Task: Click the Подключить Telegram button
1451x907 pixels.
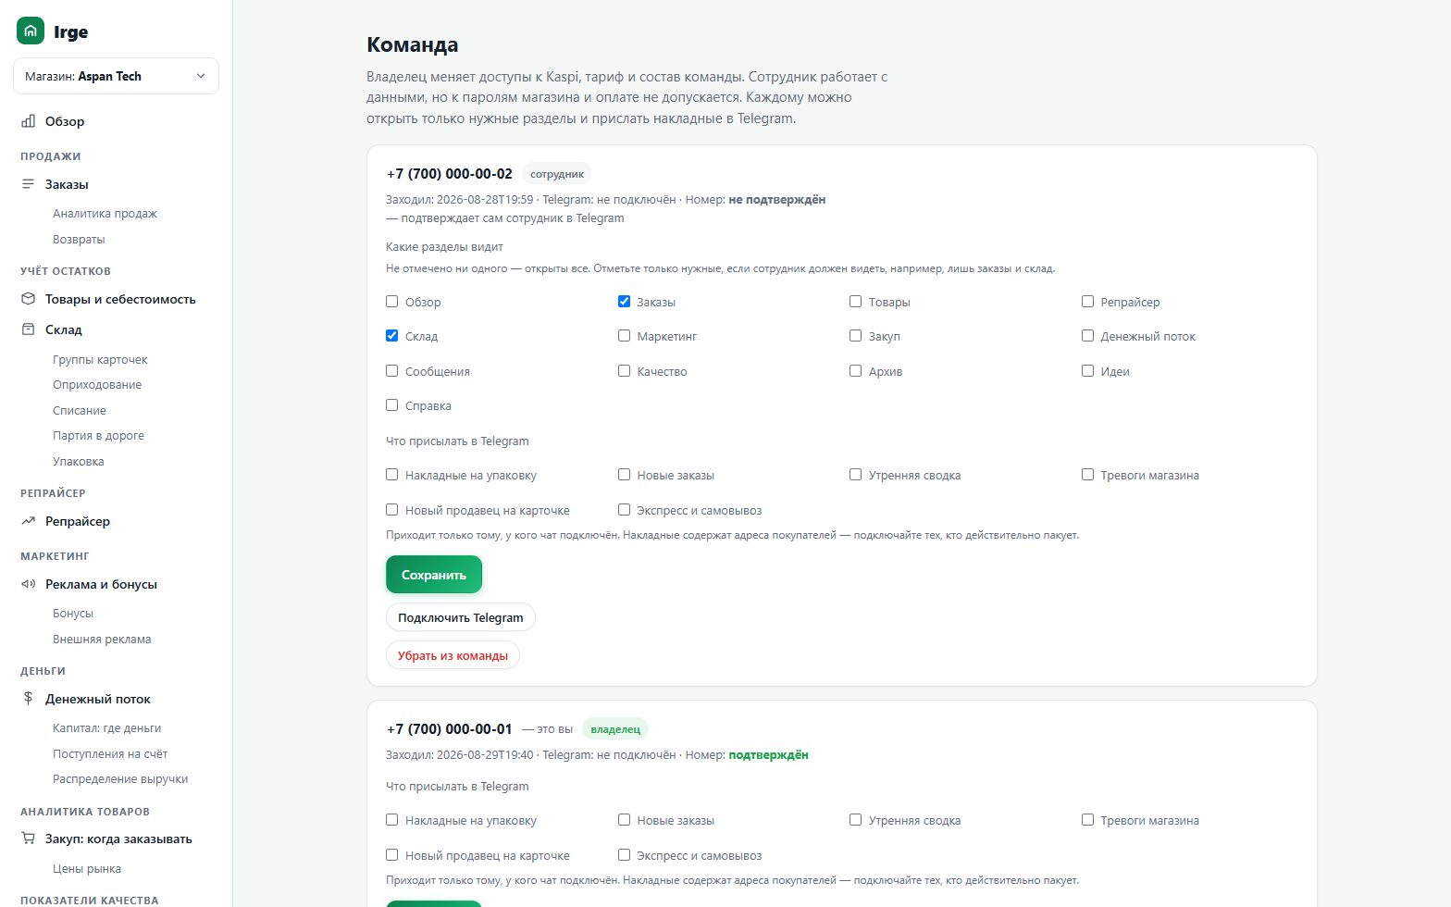Action: tap(461, 617)
